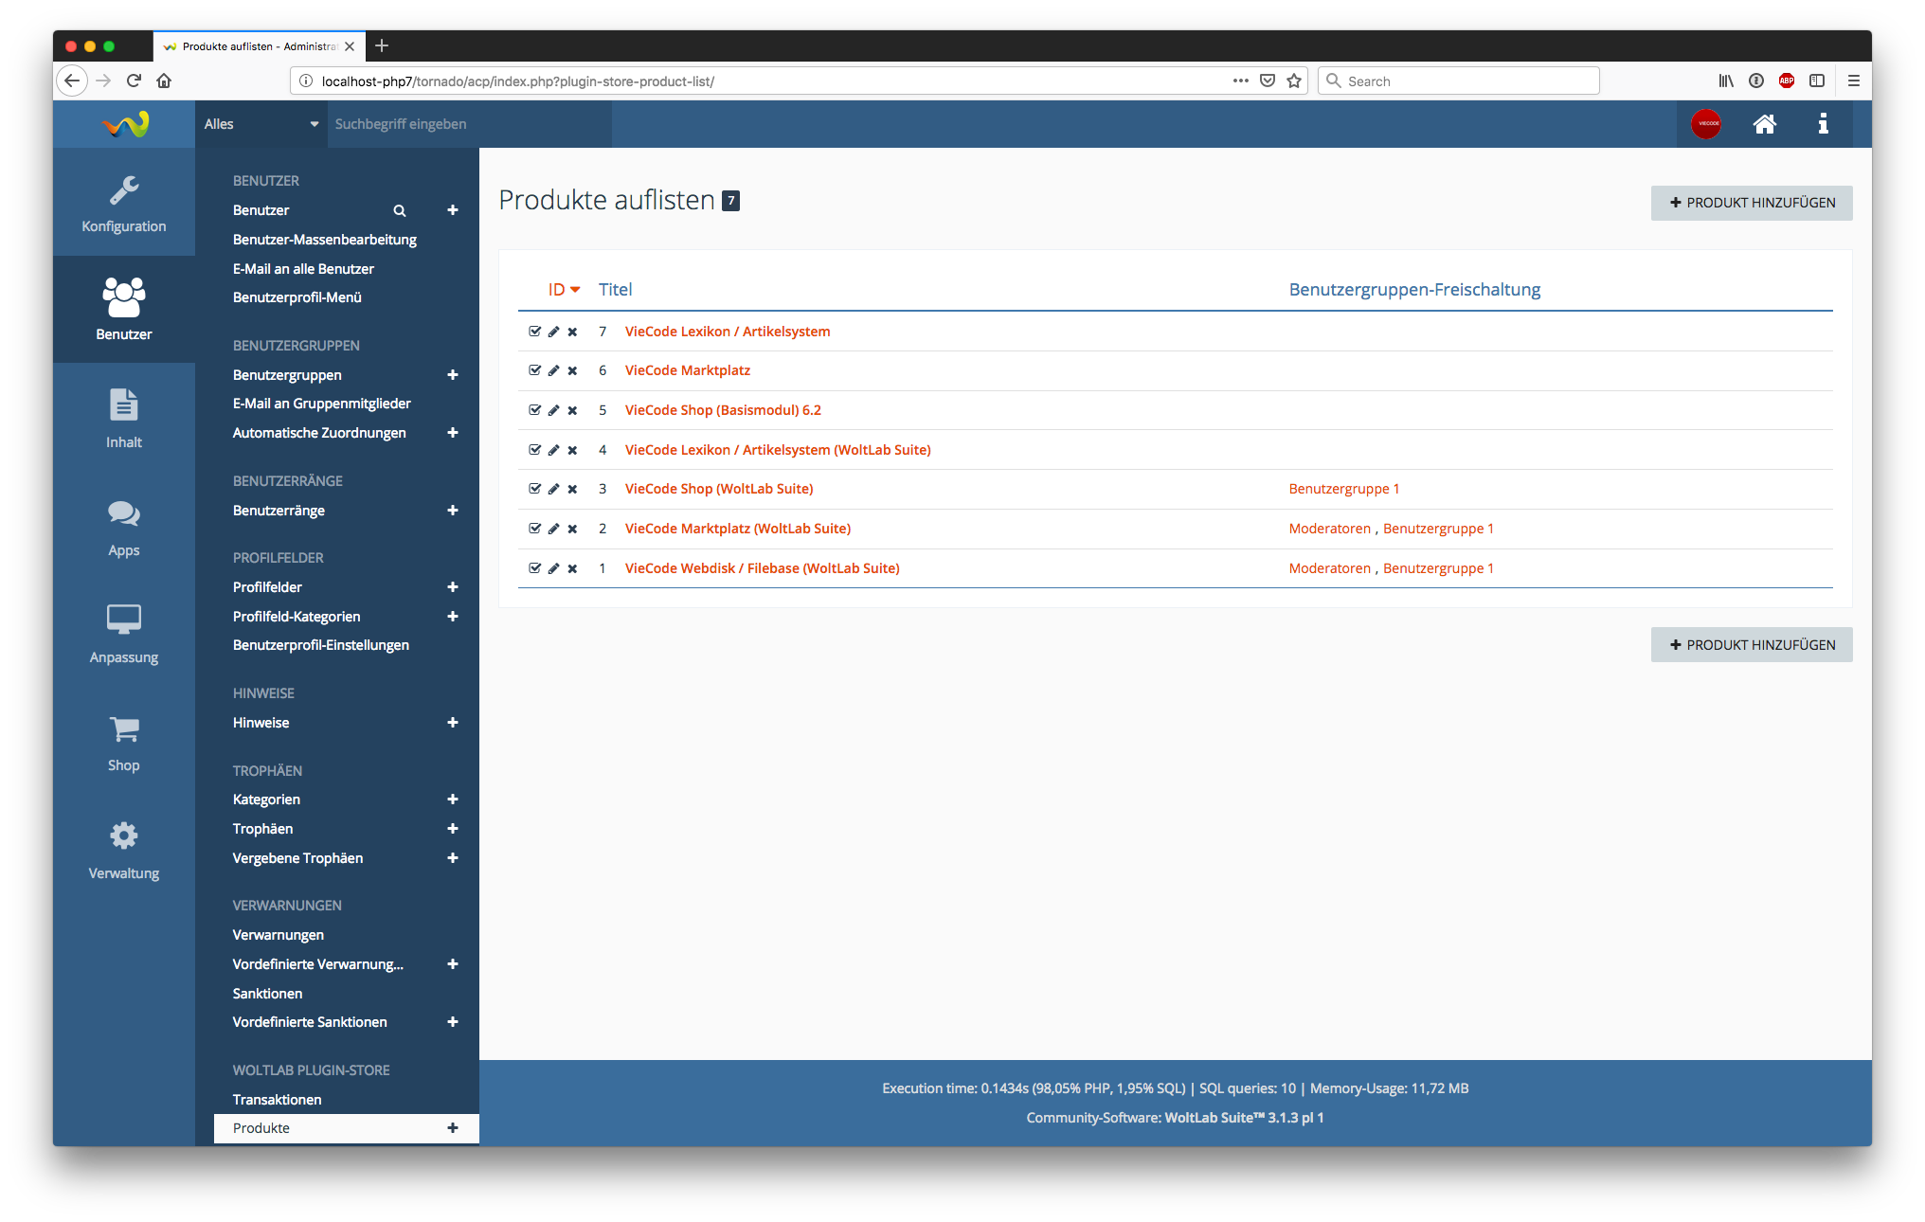Open Transaktionen in the plugin-store menu
1925x1222 pixels.
pos(277,1099)
